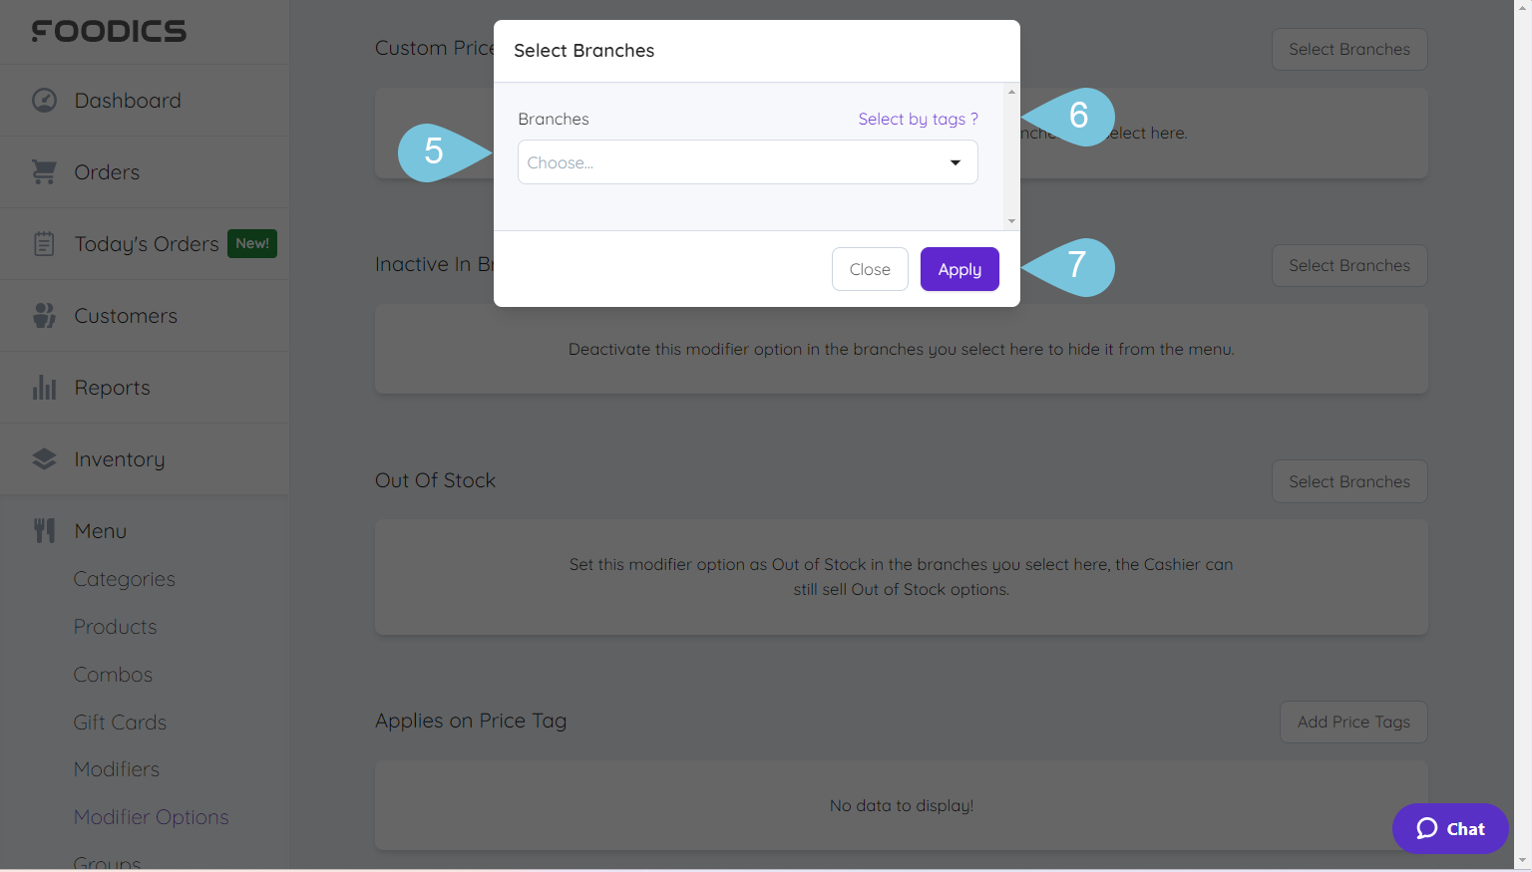Click the Deactivate this modifier option description

[x=902, y=349]
